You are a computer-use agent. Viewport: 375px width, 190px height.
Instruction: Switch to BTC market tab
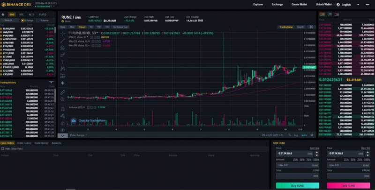22,14
